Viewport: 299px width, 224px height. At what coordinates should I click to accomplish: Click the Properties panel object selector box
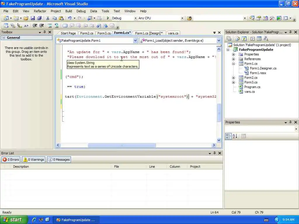(x=261, y=129)
